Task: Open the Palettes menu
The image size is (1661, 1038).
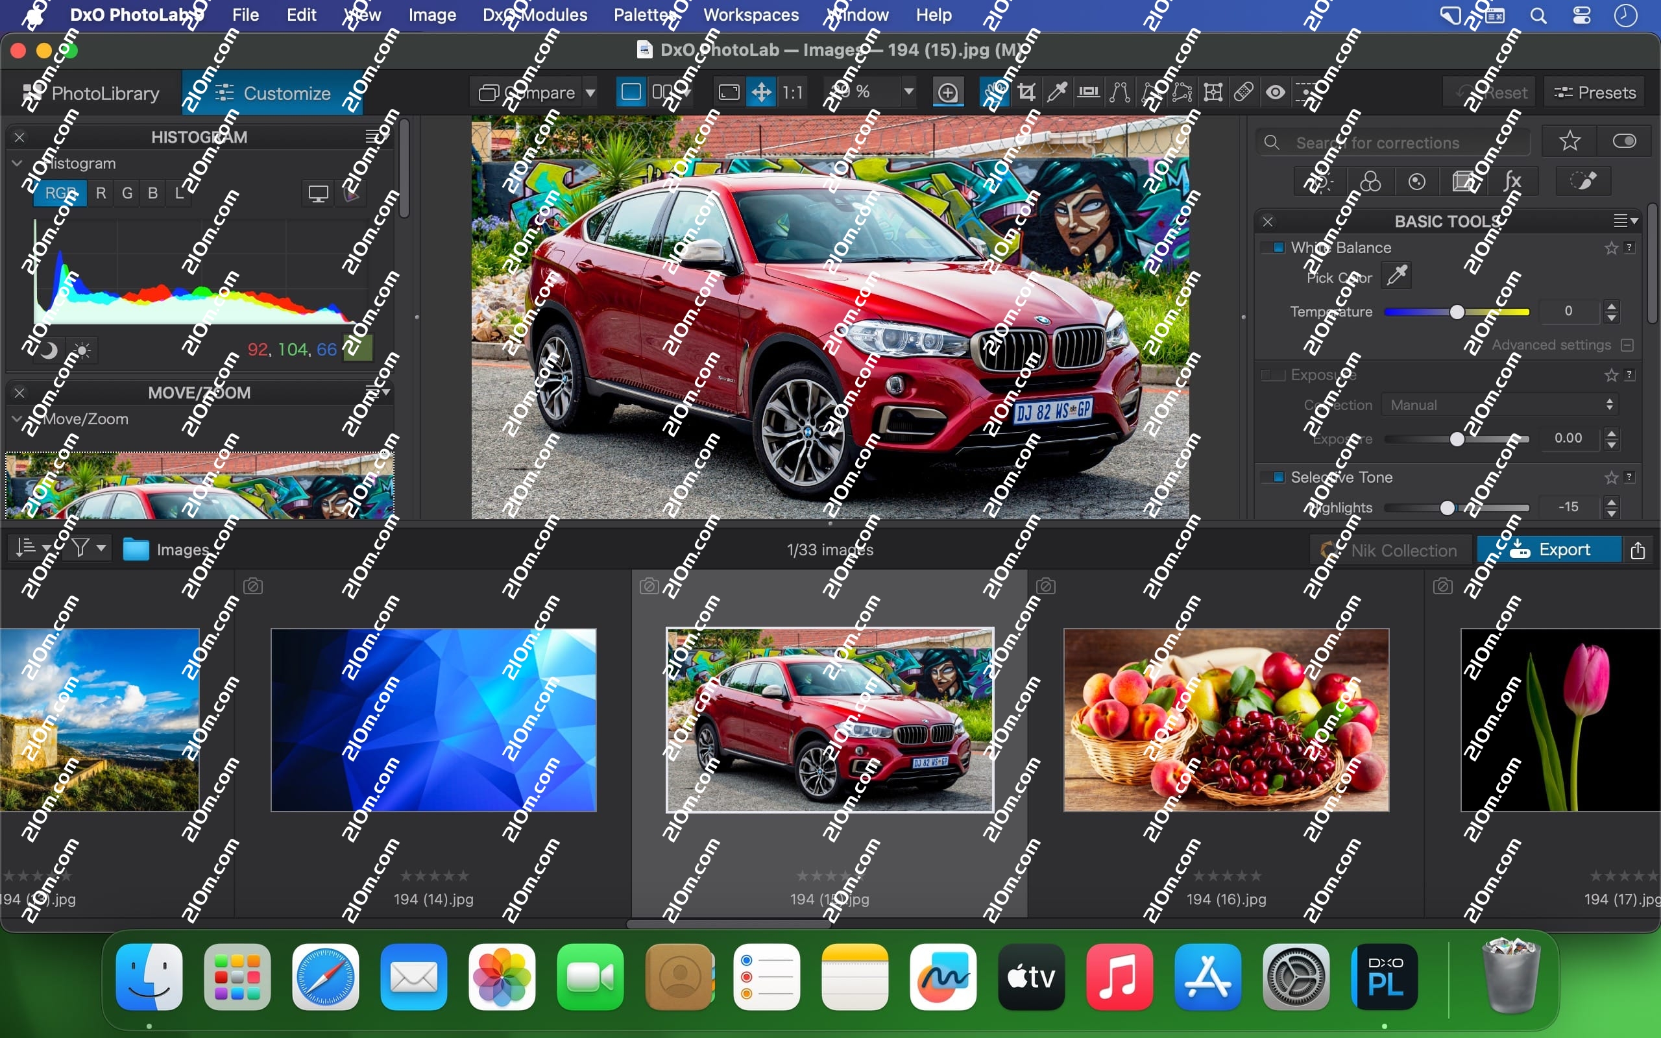Action: coord(645,14)
